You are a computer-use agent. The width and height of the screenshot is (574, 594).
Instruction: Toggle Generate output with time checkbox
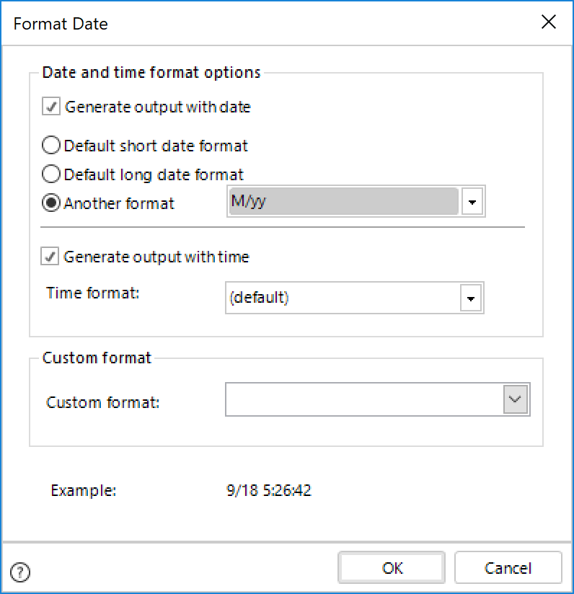pyautogui.click(x=50, y=256)
